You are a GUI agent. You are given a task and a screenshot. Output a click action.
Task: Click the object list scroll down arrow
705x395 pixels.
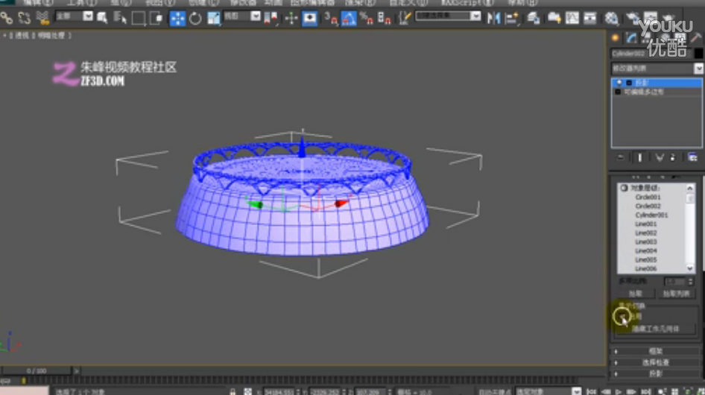(689, 268)
